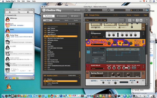Toggle Psychedelay power button
The image size is (157, 98).
click(x=87, y=41)
